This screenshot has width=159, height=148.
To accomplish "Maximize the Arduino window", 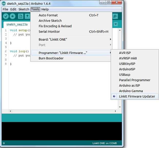I will [108, 2].
